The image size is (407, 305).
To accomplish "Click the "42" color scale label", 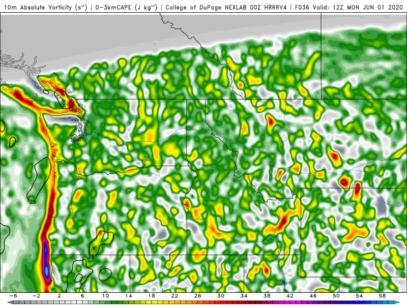I will pos(290,296).
